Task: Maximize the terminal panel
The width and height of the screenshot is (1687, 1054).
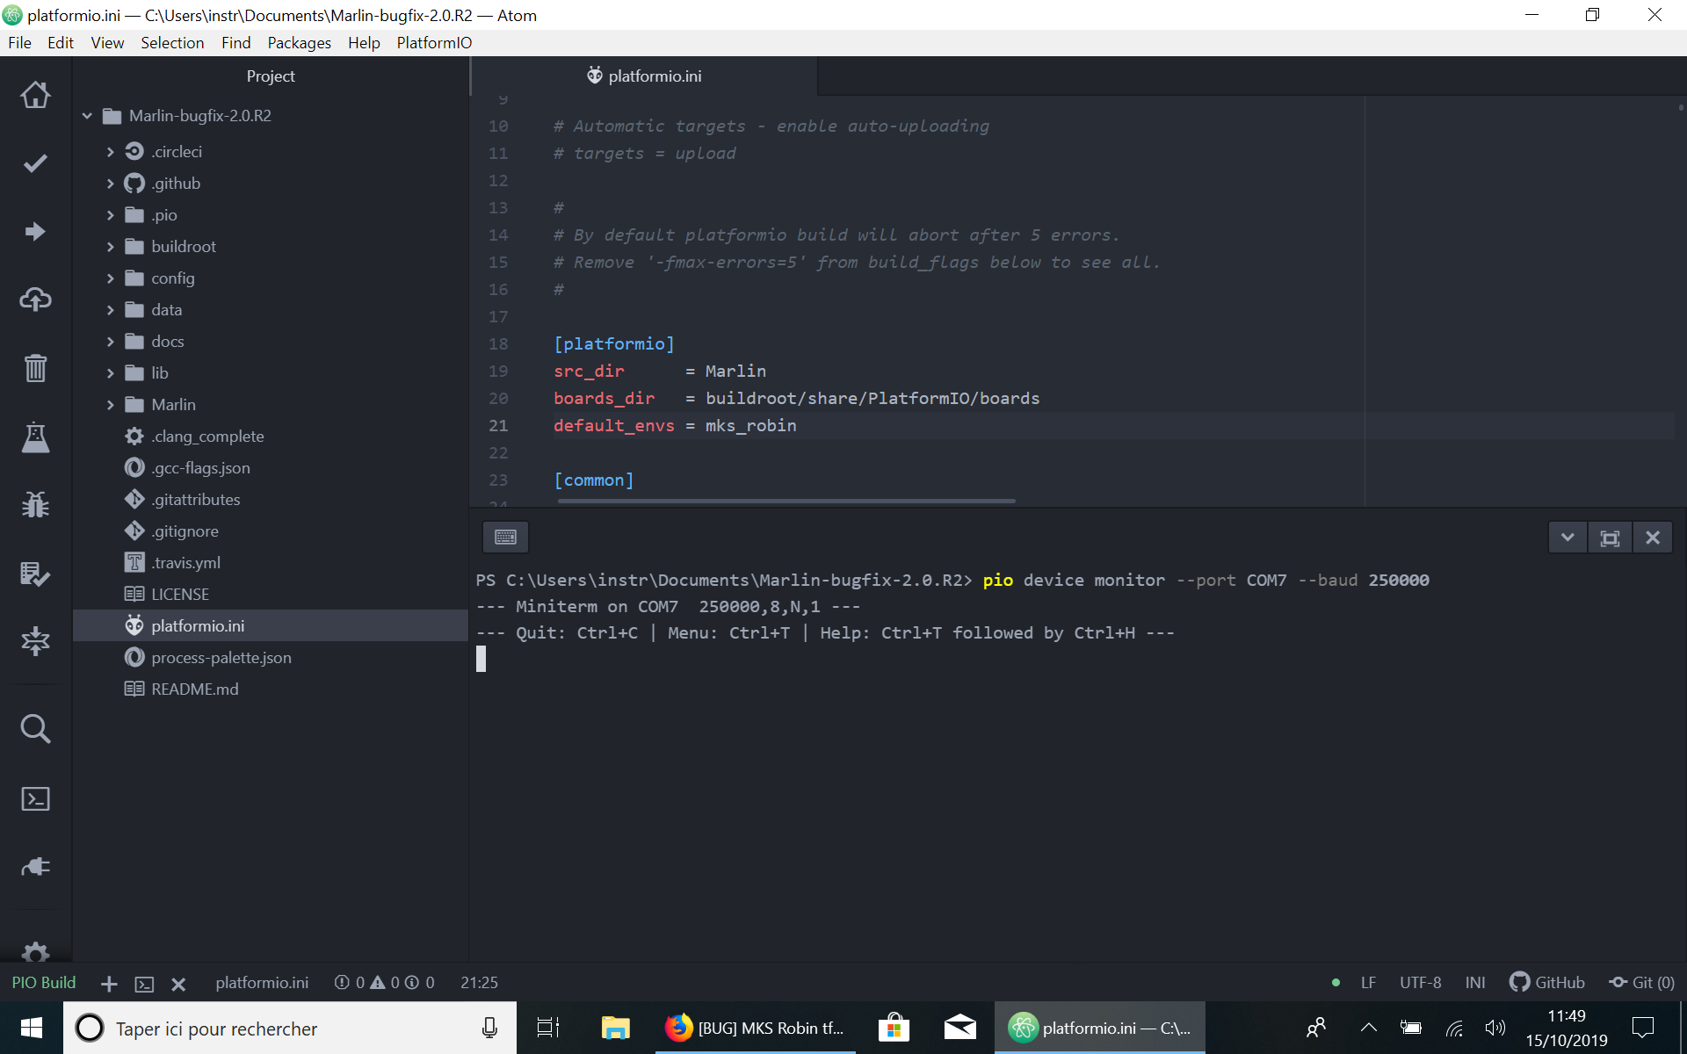Action: pos(1611,537)
